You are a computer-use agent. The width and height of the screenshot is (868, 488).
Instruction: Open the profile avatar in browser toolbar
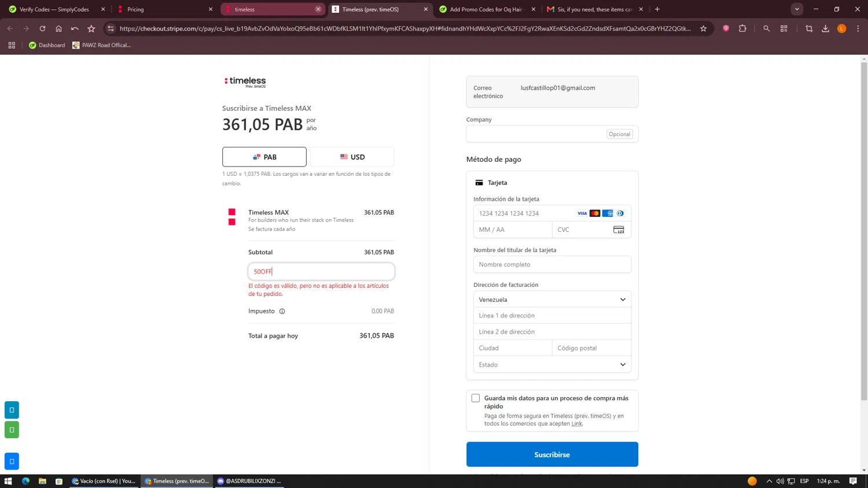pyautogui.click(x=842, y=28)
